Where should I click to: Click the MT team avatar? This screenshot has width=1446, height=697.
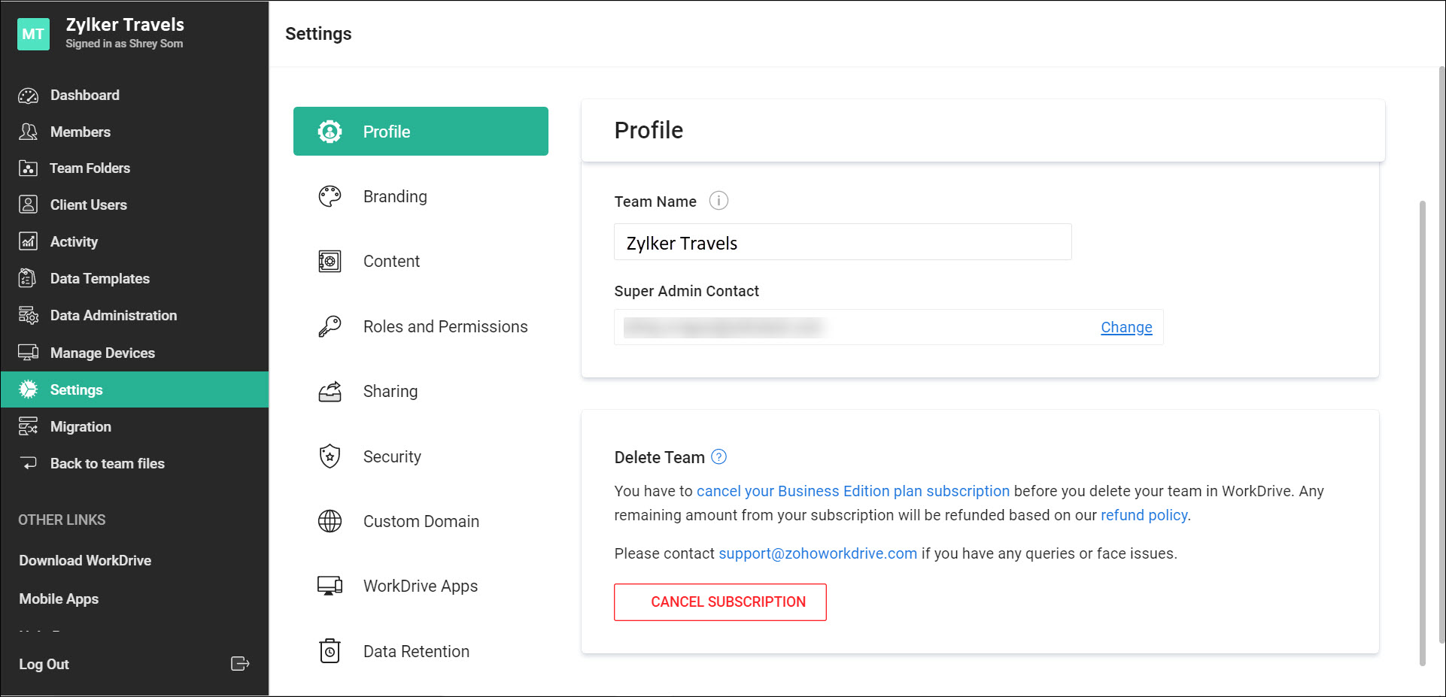click(33, 34)
